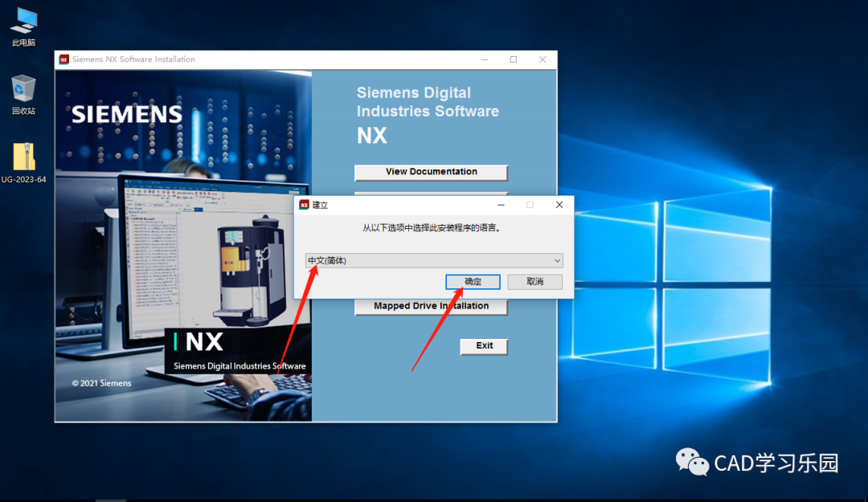Click the NX icon in 建立 dialog title bar
This screenshot has height=502, width=868.
(304, 205)
